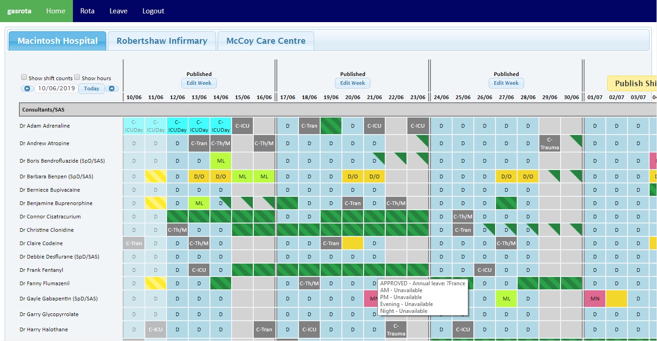657x341 pixels.
Task: Click the date field showing 10/06/2019
Action: (56, 88)
